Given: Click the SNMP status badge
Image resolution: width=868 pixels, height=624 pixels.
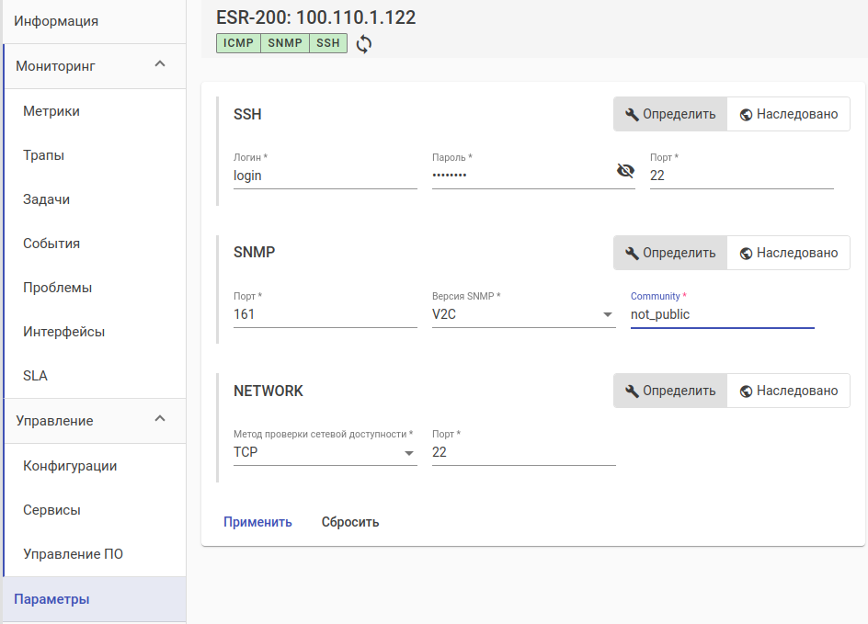Looking at the screenshot, I should click(x=285, y=43).
